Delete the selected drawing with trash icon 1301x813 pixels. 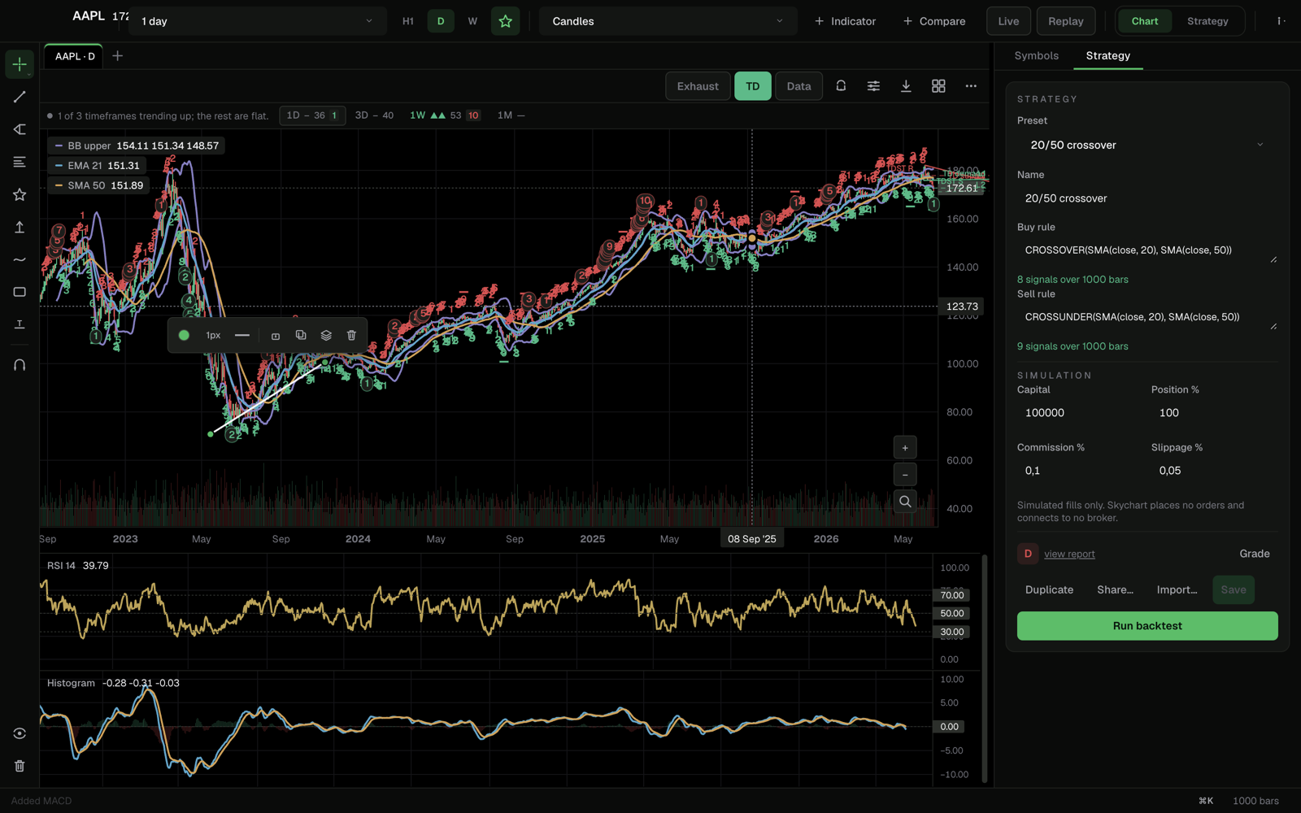[x=351, y=335]
